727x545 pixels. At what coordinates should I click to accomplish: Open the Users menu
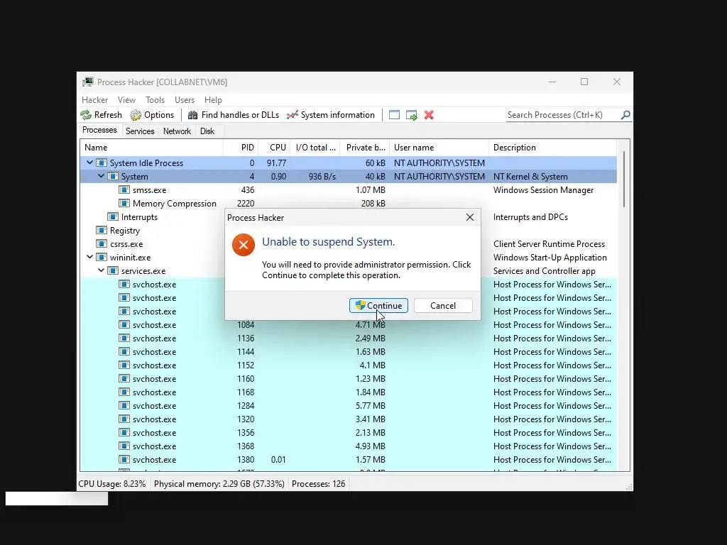[x=185, y=100]
